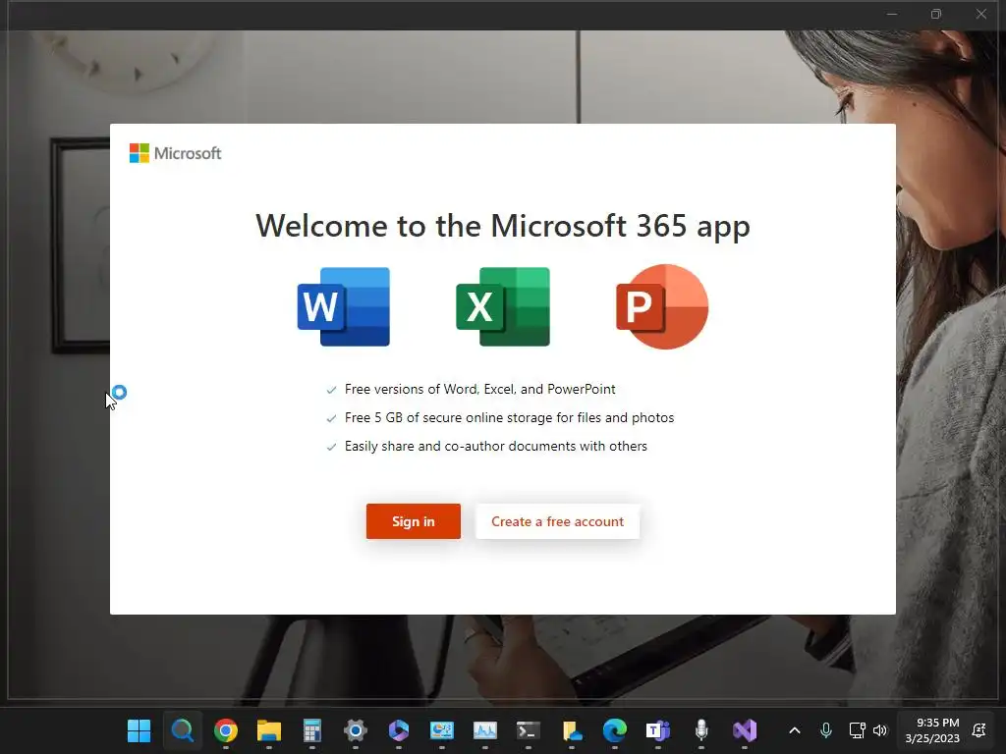This screenshot has height=754, width=1006.
Task: Switch to Microsoft 365 app in the taskbar
Action: pos(399,730)
